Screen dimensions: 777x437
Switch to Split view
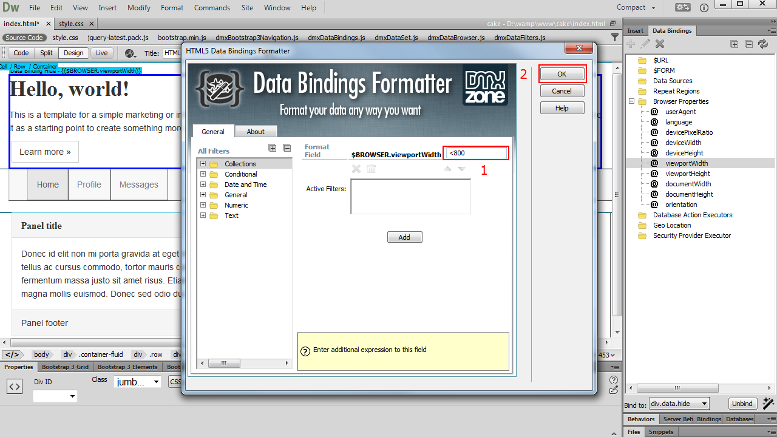coord(47,53)
